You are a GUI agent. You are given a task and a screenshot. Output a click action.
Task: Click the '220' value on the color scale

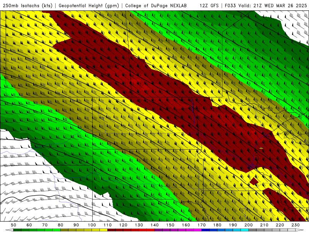coord(280,225)
